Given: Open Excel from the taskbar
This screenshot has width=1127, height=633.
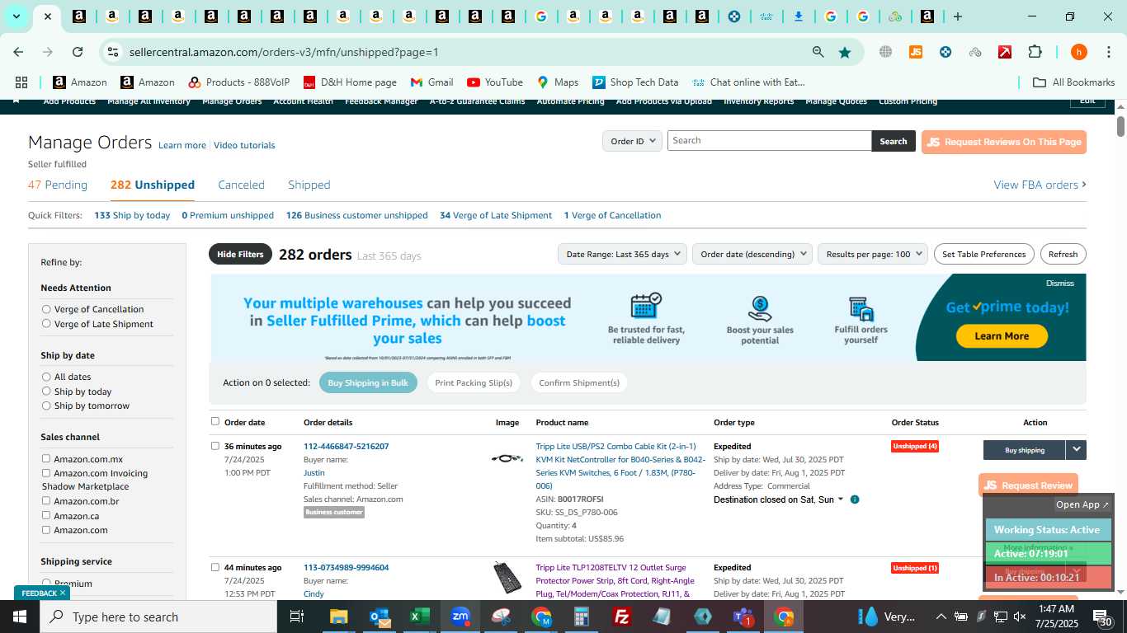Looking at the screenshot, I should [x=420, y=617].
